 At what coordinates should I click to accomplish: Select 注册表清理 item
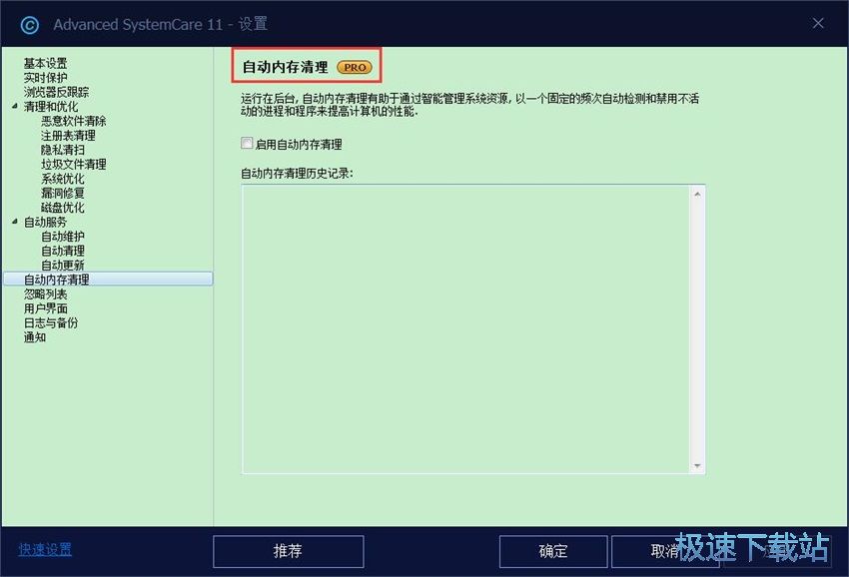68,136
